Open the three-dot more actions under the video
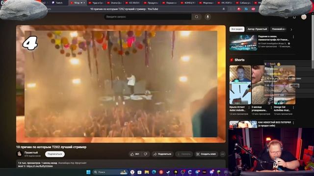The image size is (314, 176). (x=222, y=154)
